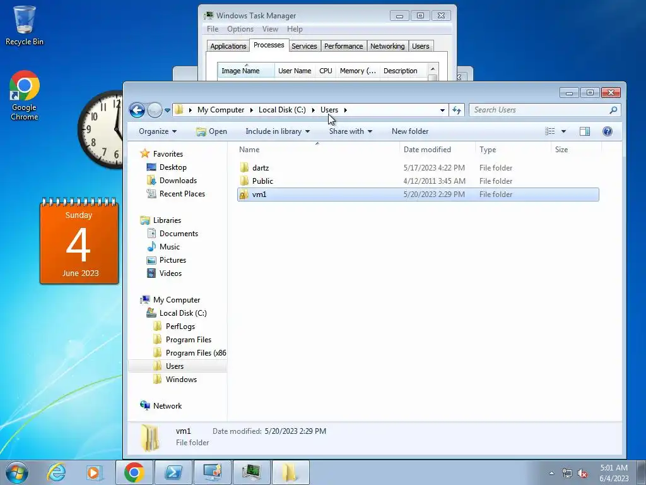Image resolution: width=646 pixels, height=485 pixels.
Task: Click Windows Media Player taskbar icon
Action: click(x=94, y=472)
